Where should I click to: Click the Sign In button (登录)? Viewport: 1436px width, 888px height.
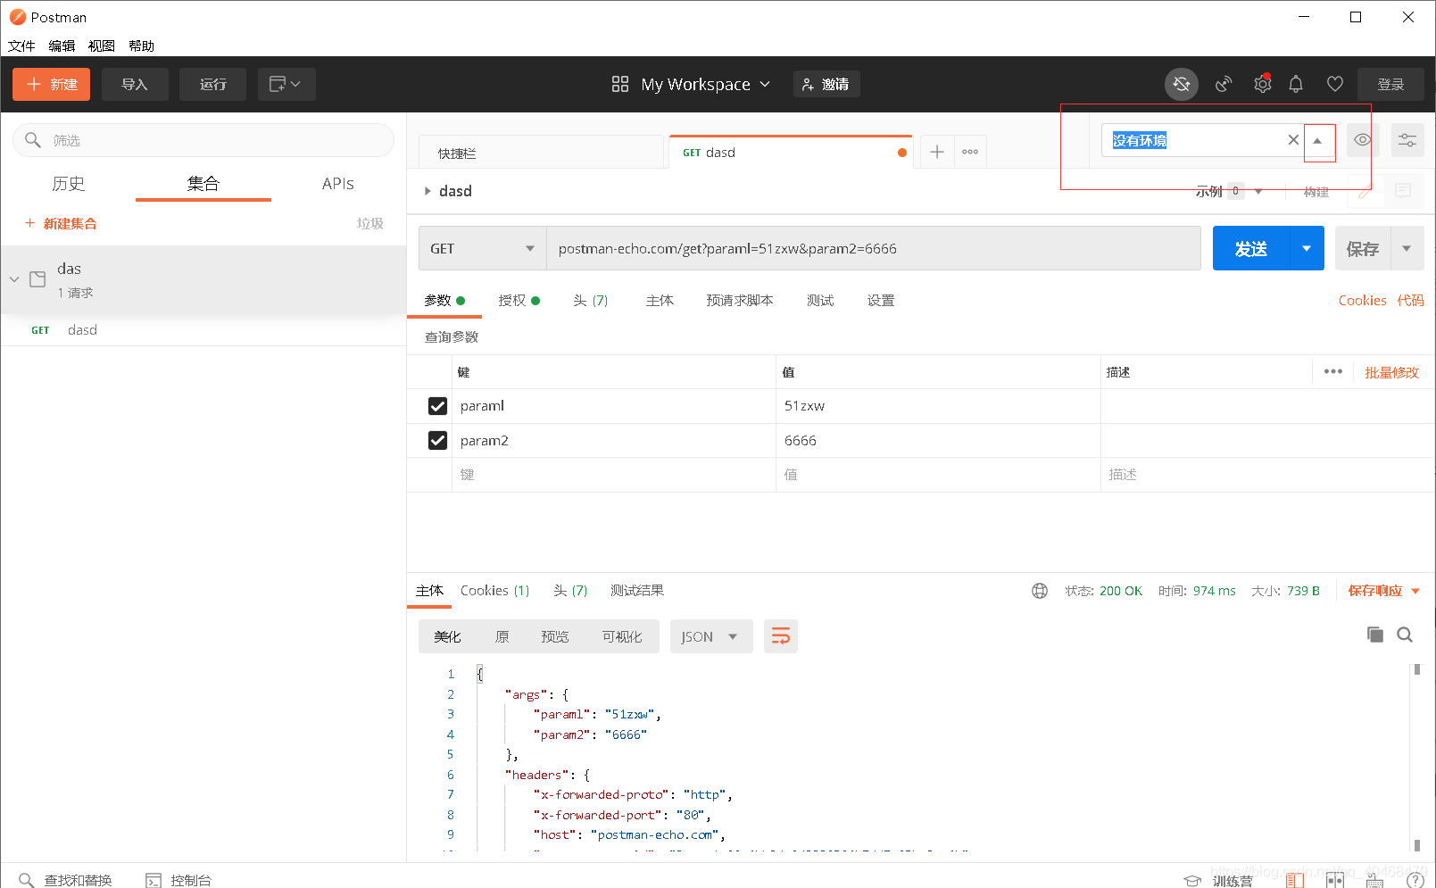pyautogui.click(x=1390, y=84)
